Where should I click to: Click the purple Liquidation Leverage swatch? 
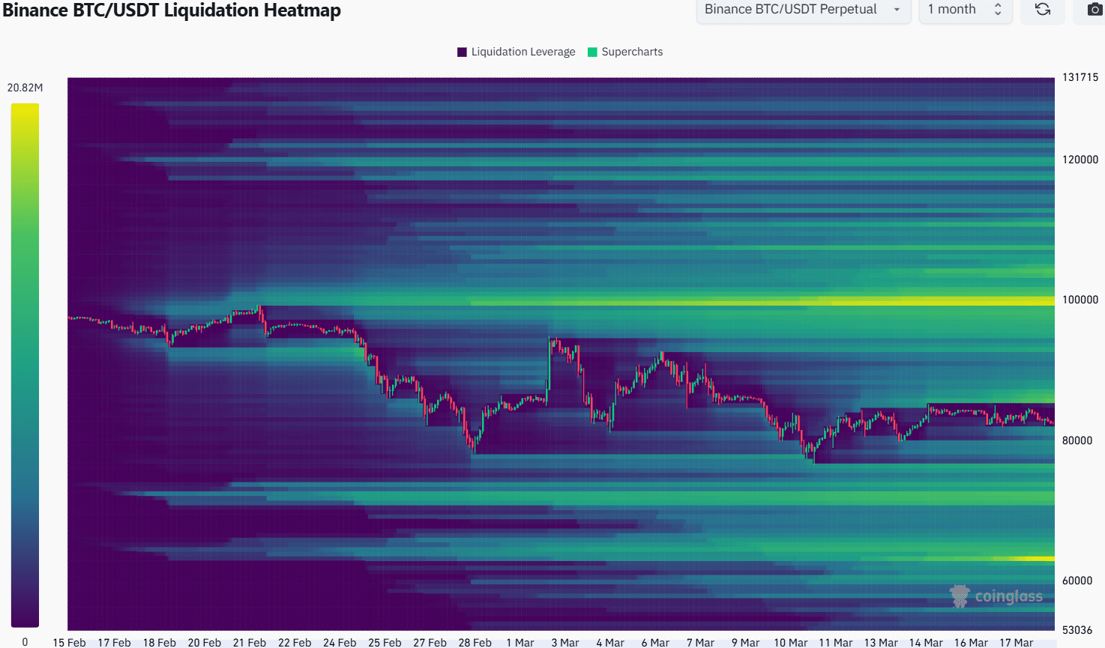pos(462,52)
